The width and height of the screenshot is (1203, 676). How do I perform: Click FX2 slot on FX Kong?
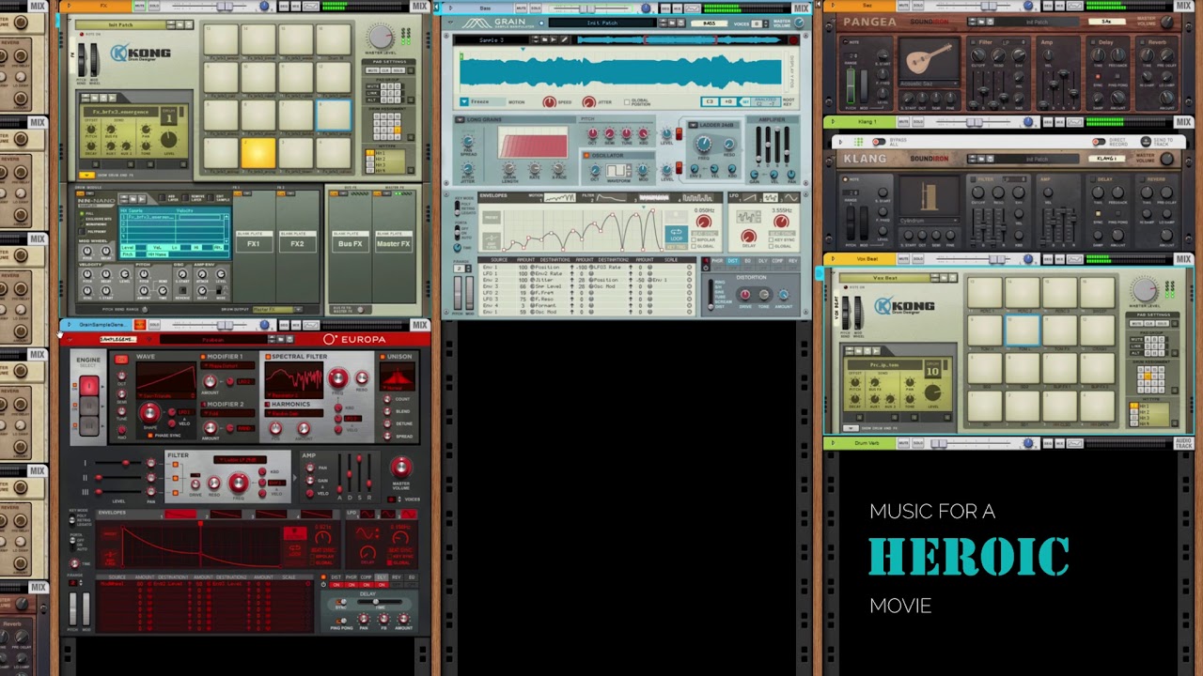(297, 241)
